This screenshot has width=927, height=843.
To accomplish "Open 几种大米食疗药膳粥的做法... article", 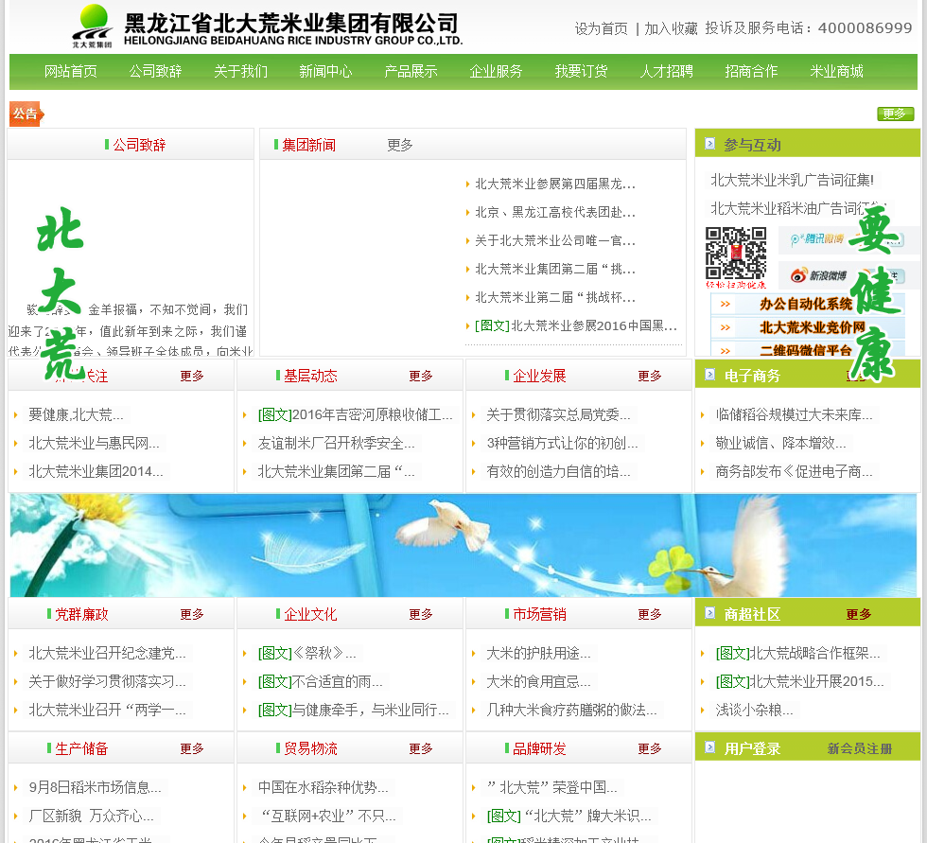I will point(571,710).
